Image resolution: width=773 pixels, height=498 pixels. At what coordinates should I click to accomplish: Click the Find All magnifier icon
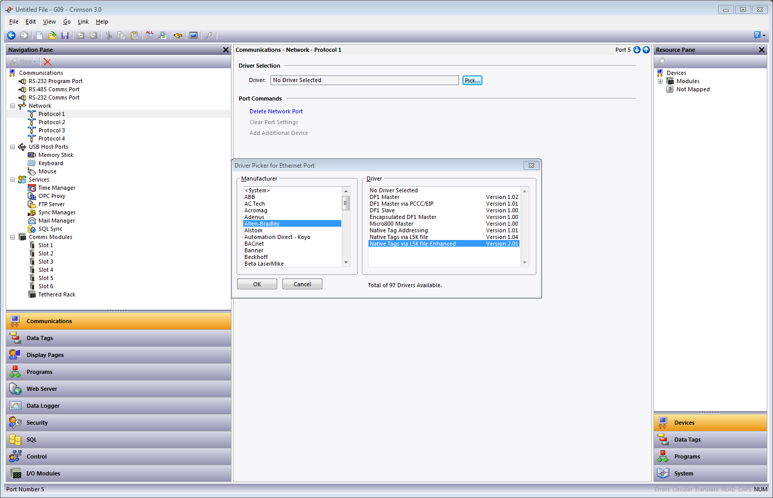tap(150, 35)
